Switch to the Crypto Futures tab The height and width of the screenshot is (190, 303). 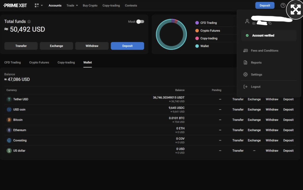tap(39, 62)
